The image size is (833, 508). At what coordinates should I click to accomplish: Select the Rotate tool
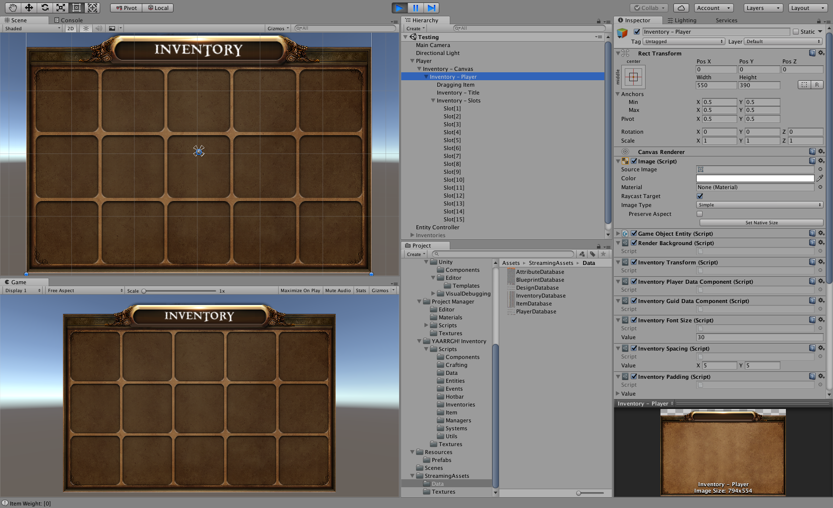[x=45, y=7]
